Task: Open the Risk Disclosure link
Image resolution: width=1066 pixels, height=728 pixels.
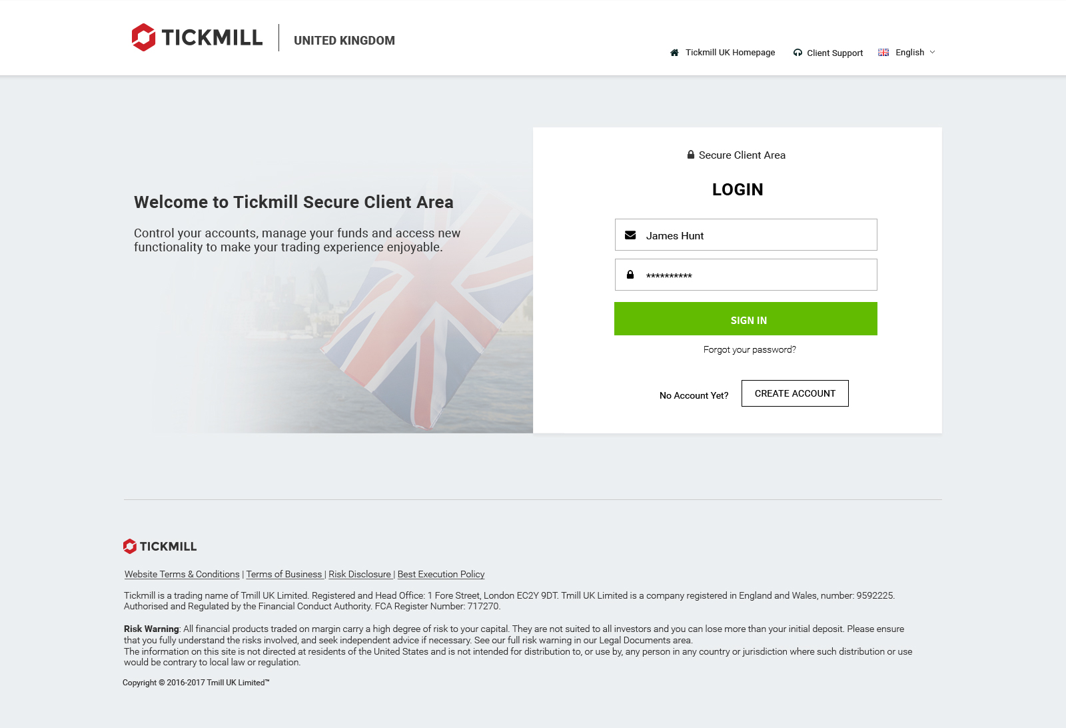Action: (360, 574)
